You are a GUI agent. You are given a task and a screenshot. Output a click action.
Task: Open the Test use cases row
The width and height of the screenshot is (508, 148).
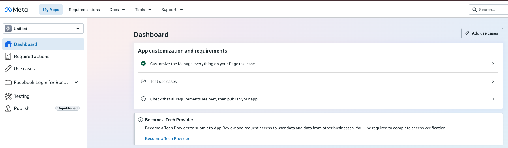click(x=318, y=81)
